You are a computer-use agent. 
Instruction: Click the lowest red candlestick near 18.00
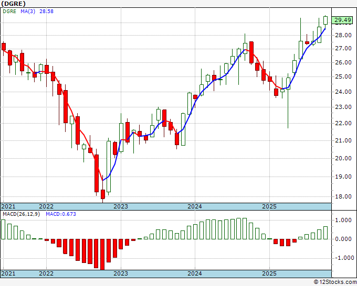point(103,194)
